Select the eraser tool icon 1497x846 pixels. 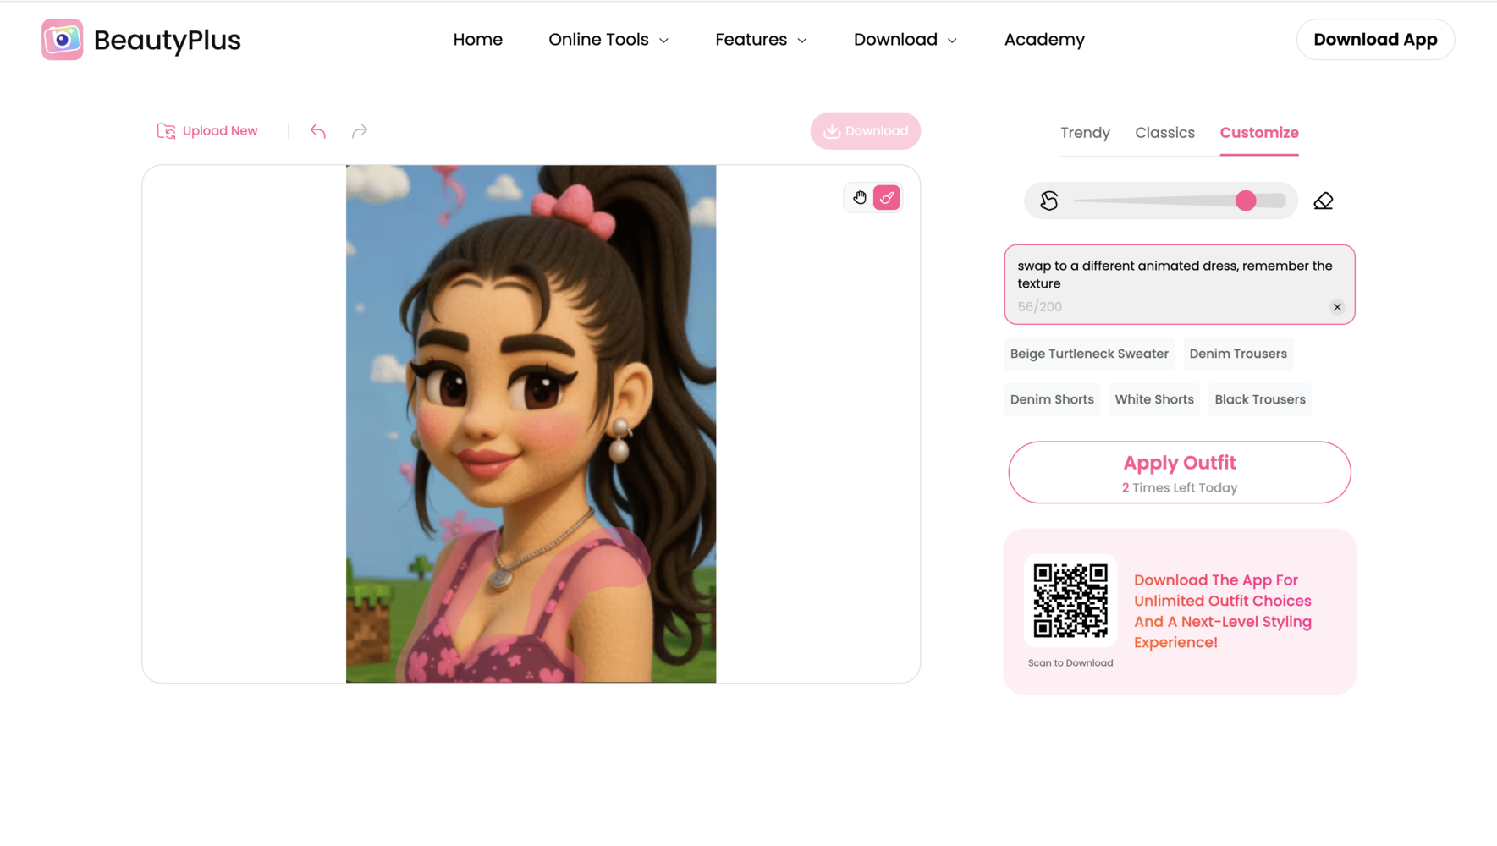1323,201
